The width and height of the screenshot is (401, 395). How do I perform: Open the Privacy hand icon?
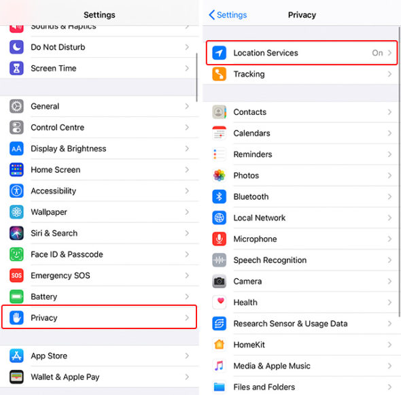tap(16, 317)
